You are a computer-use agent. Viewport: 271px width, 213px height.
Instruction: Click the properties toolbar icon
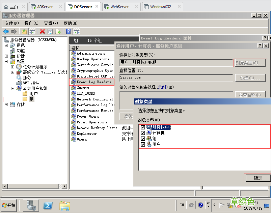50,31
